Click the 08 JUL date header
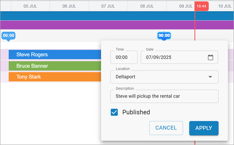Screen dimensions: 234x145 [147, 6]
